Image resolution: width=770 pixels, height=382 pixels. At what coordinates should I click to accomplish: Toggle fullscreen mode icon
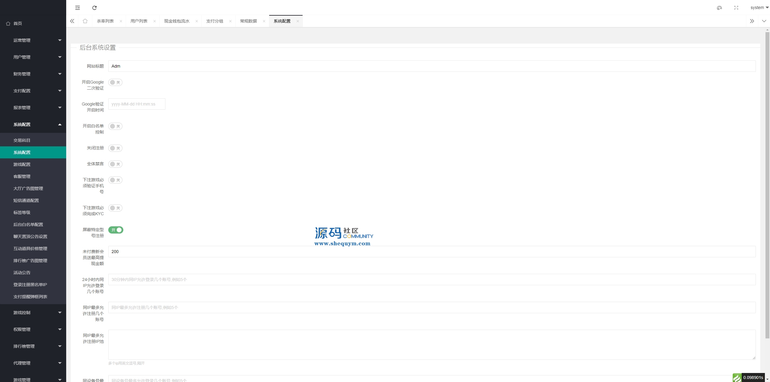[x=736, y=8]
